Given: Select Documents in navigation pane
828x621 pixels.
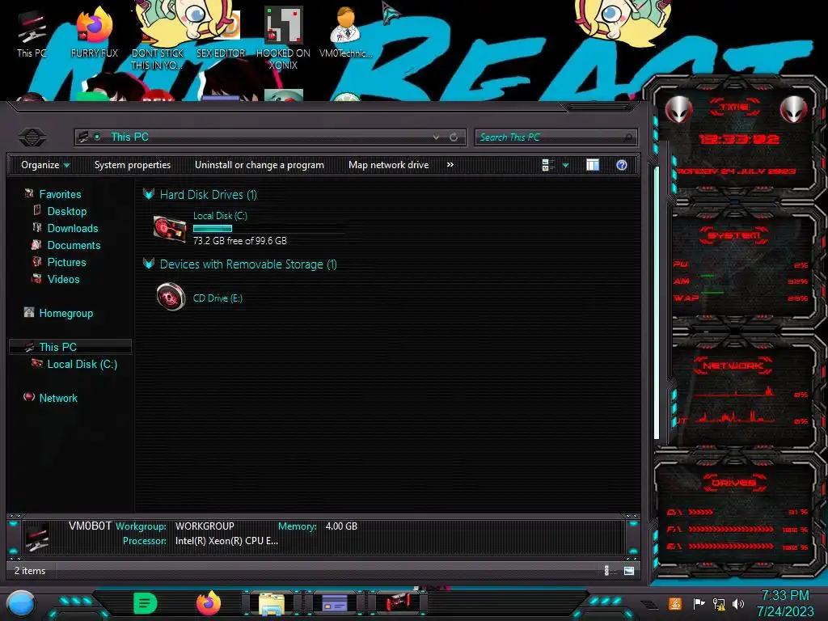Looking at the screenshot, I should 74,245.
